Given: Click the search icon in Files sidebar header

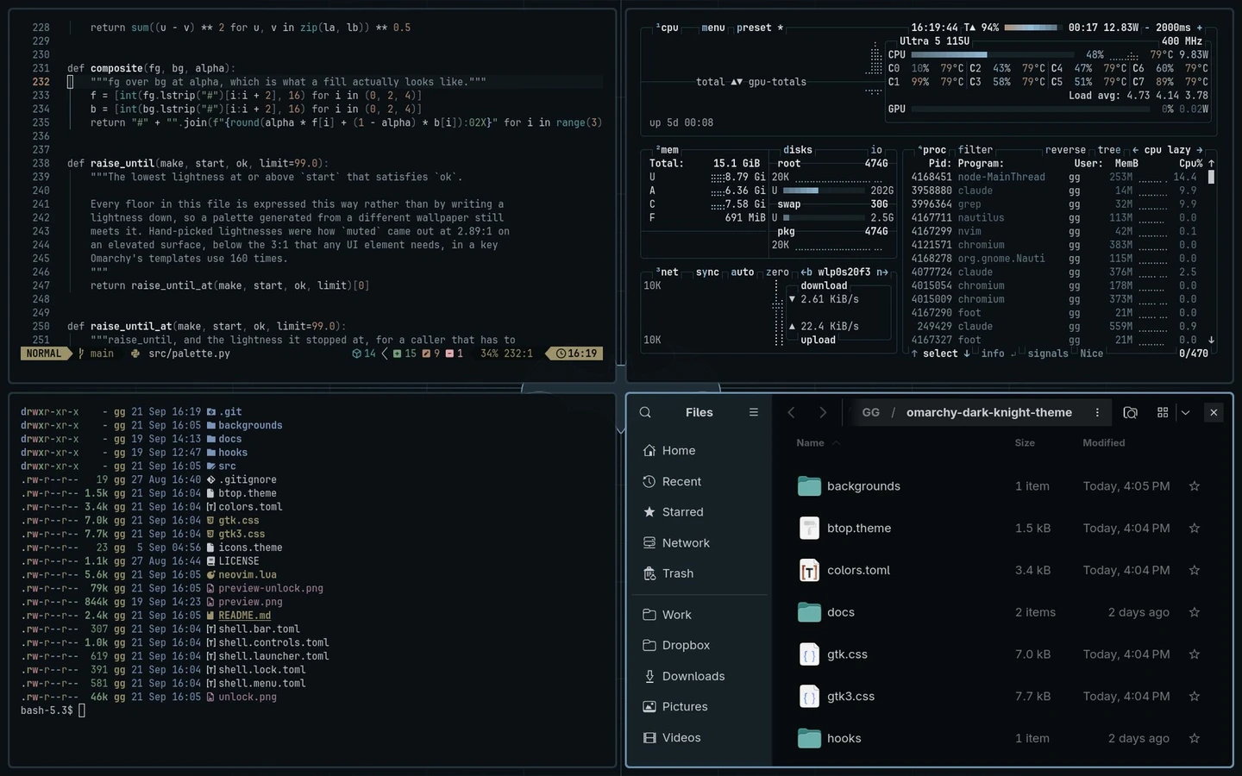Looking at the screenshot, I should coord(645,412).
